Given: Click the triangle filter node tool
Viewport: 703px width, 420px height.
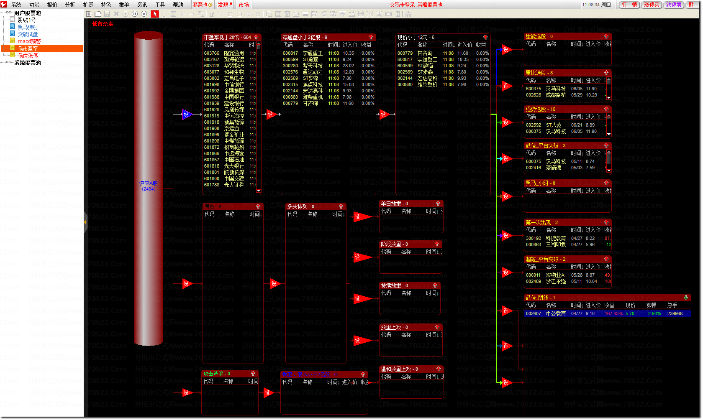Looking at the screenshot, I should [x=183, y=14].
